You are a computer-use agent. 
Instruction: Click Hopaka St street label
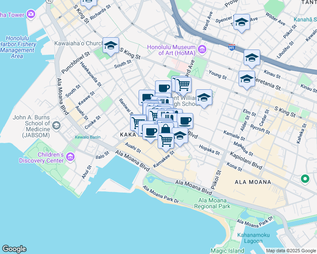(x=209, y=150)
